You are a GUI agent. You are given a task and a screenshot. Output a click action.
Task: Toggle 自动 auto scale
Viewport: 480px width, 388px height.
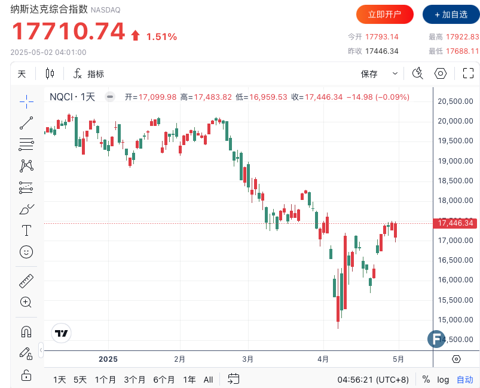click(x=464, y=379)
